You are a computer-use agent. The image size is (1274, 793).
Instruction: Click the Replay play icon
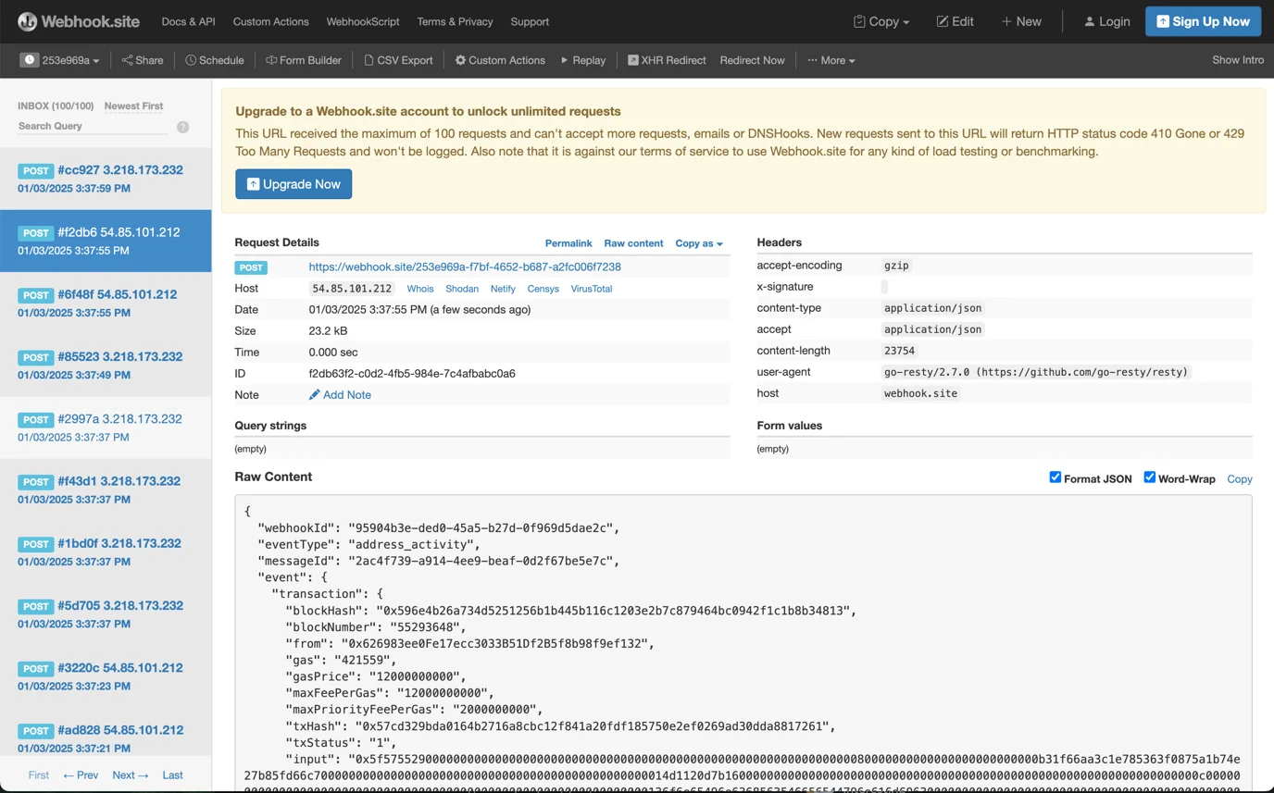[565, 60]
